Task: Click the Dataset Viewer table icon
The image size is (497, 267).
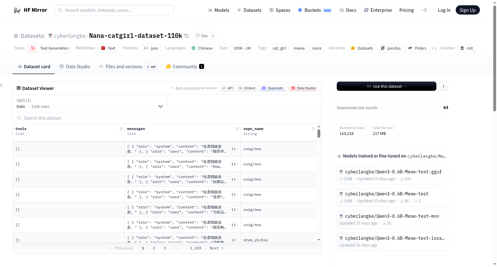Action: [19, 88]
